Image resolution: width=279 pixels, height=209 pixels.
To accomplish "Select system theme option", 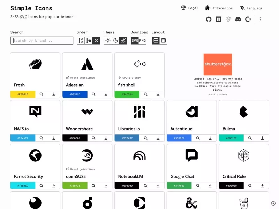I will 123,40.
